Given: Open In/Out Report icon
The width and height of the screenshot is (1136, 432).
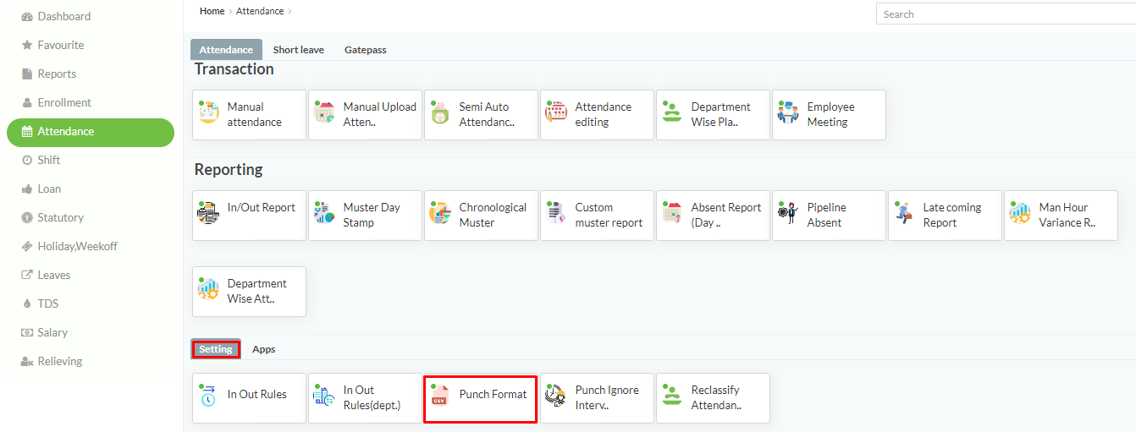Looking at the screenshot, I should pyautogui.click(x=208, y=213).
